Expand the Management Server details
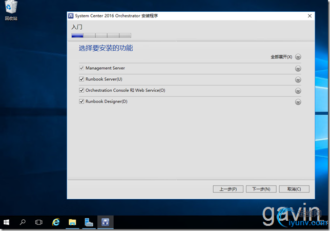Screen dimensions: 330x231 click(298, 69)
